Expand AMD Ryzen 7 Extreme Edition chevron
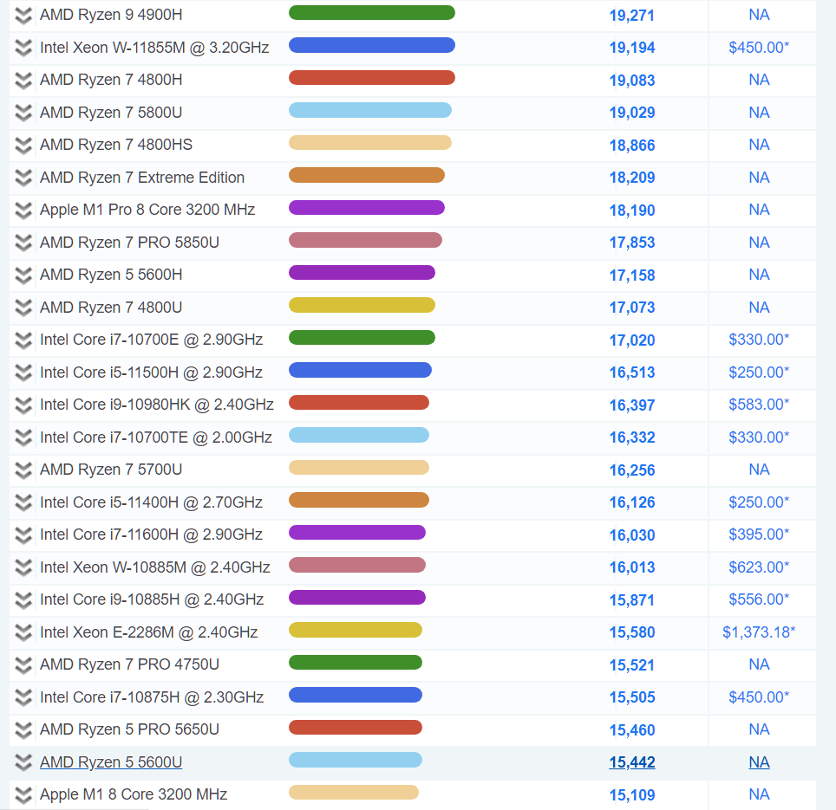Image resolution: width=836 pixels, height=810 pixels. [x=23, y=178]
